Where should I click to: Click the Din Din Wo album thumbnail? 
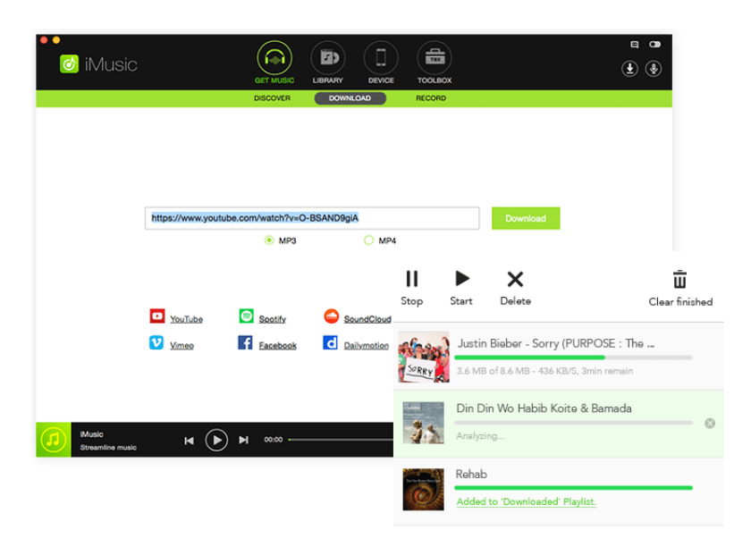tap(424, 423)
